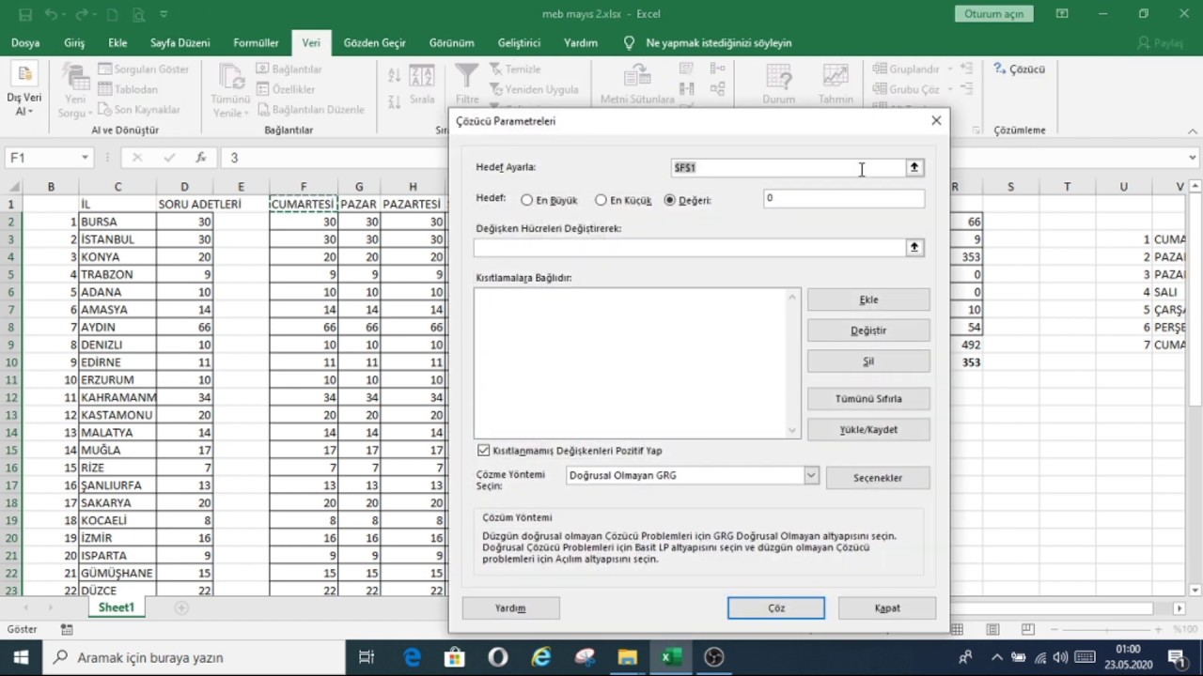Select the En Büyük radio option
The image size is (1203, 676).
pyautogui.click(x=527, y=200)
